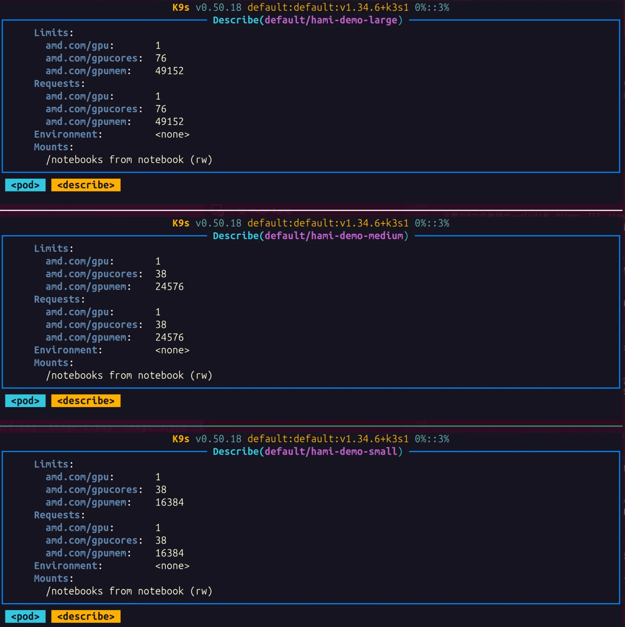Click the Limits heading in hami-demo-medium
The height and width of the screenshot is (627, 625).
coord(54,249)
